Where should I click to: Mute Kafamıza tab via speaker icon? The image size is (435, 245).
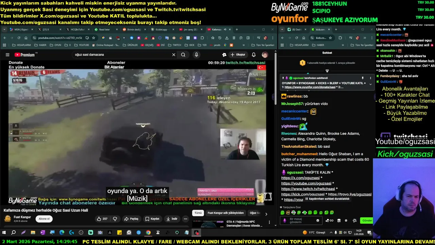coord(225,30)
